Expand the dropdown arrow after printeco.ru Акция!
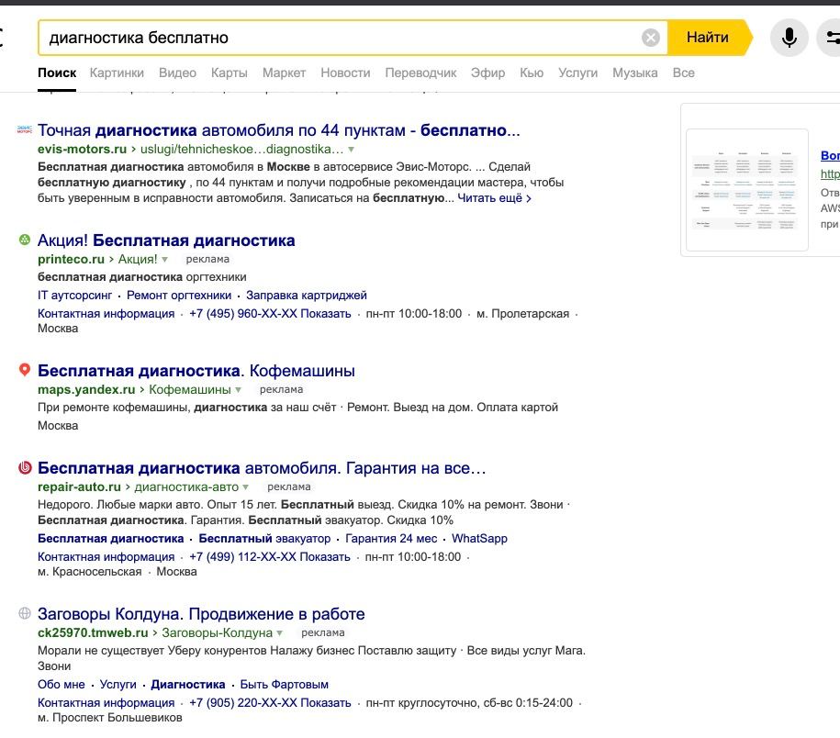Viewport: 840px width, 738px height. pos(165,260)
